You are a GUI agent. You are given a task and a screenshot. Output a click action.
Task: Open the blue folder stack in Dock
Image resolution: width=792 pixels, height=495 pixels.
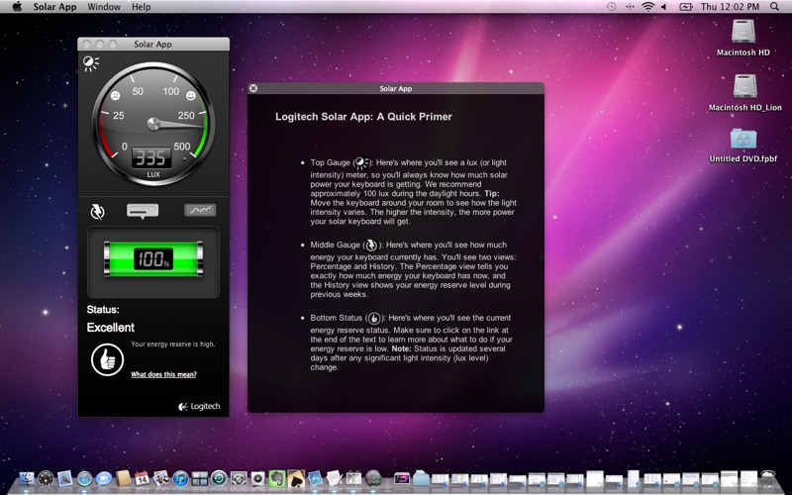[x=421, y=478]
